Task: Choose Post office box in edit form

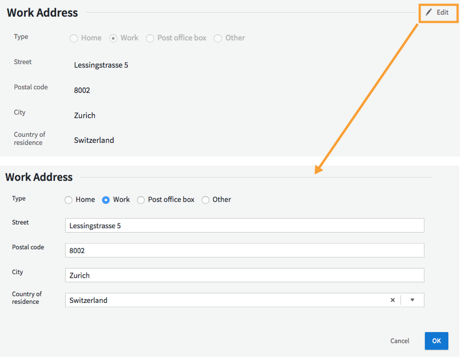Action: [141, 200]
